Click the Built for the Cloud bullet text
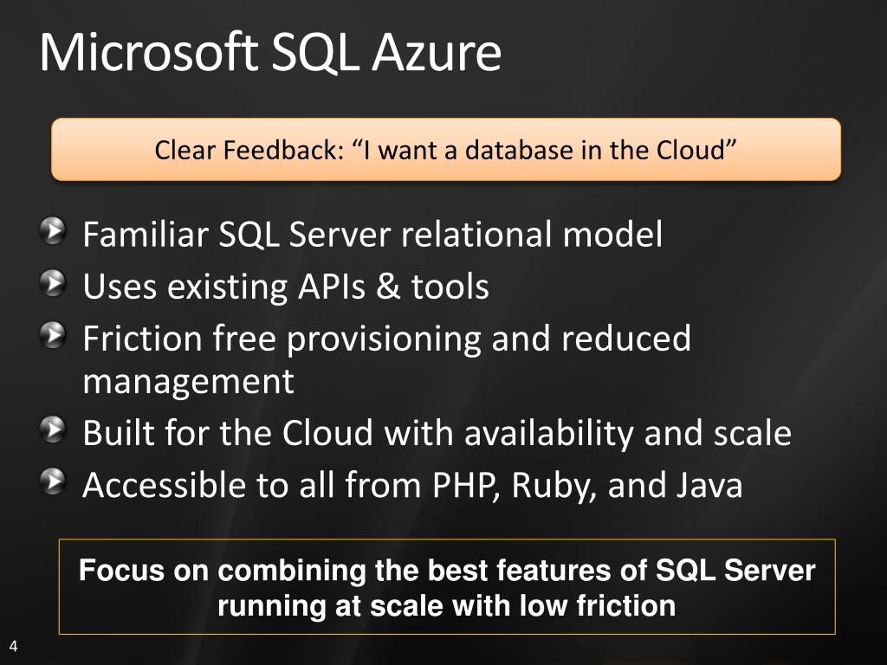887x665 pixels. coord(437,433)
